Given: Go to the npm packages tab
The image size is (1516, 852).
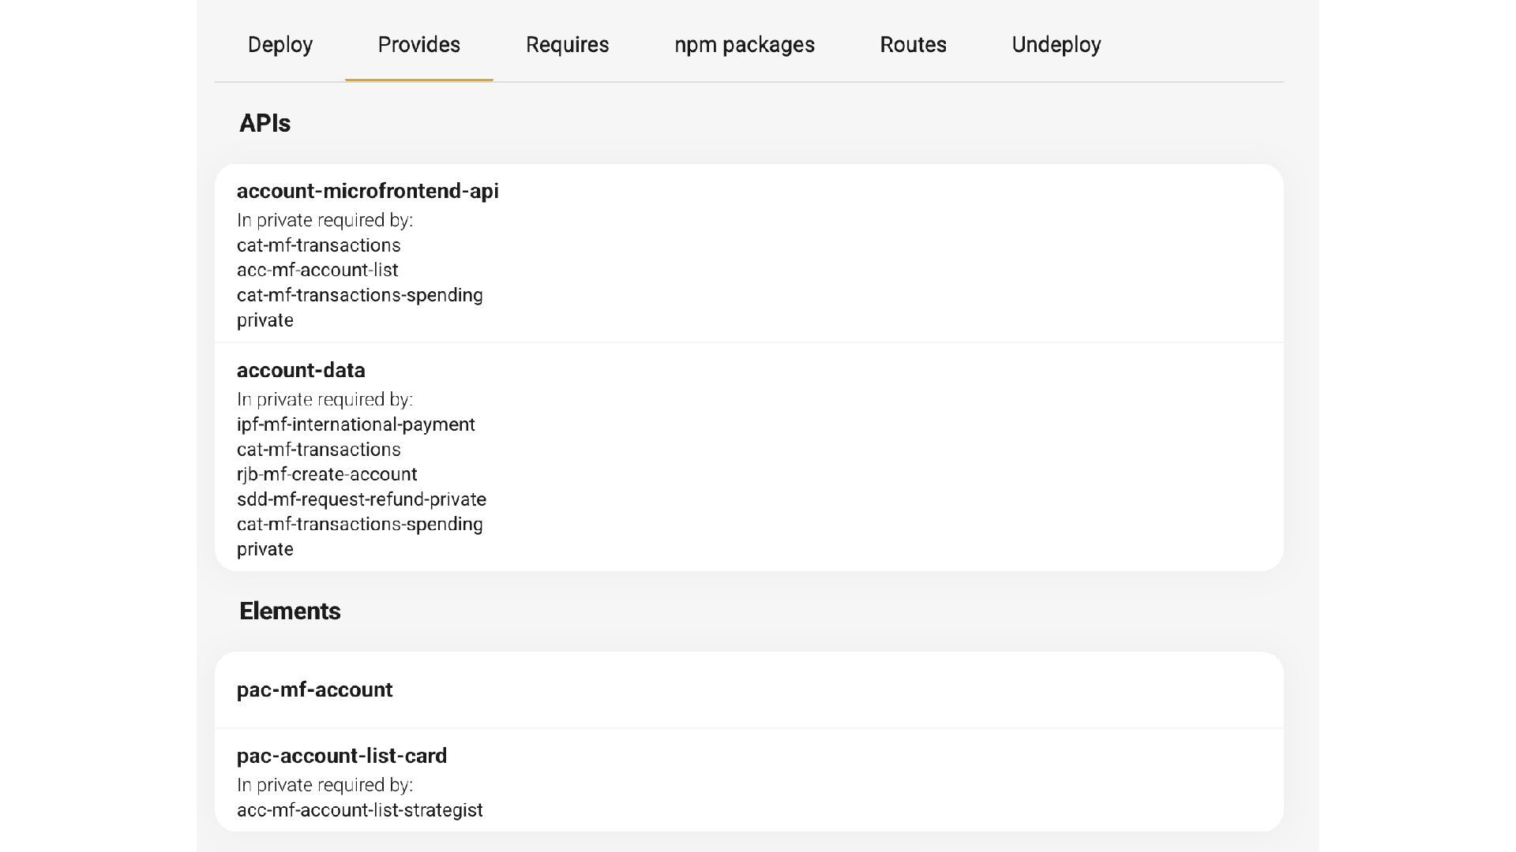Looking at the screenshot, I should click(744, 45).
